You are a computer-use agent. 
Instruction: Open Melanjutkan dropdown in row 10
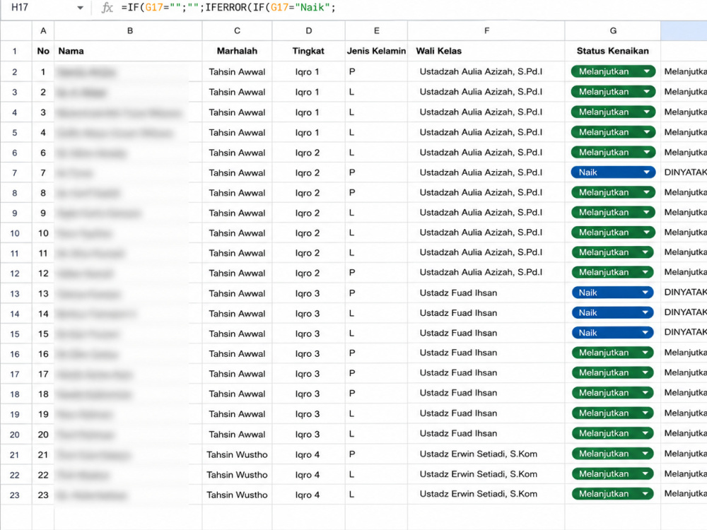(x=647, y=232)
